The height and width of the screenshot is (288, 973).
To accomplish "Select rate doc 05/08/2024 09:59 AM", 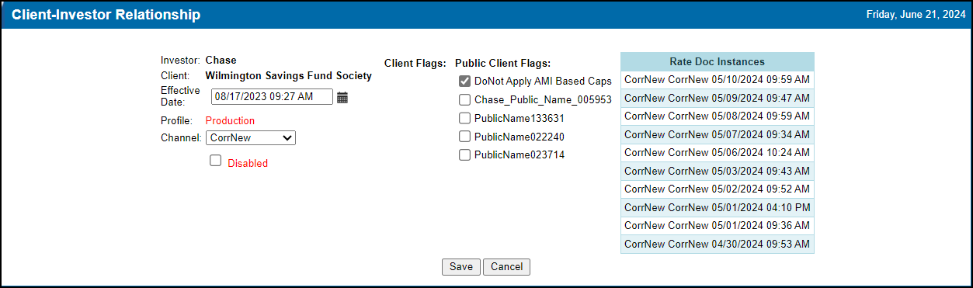I will pyautogui.click(x=718, y=116).
